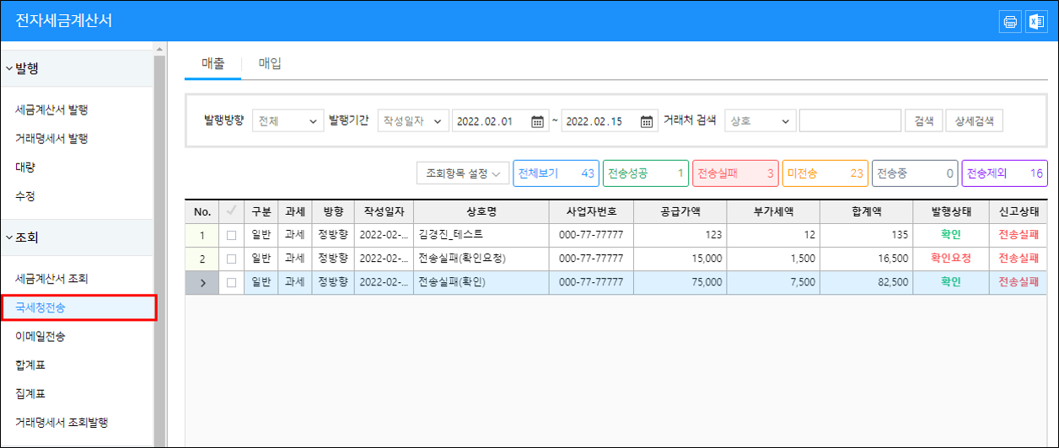Click the 검색 button
Image resolution: width=1059 pixels, height=448 pixels.
[923, 121]
